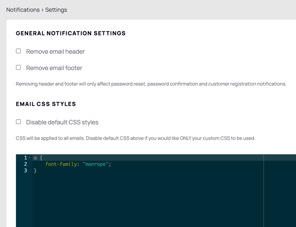Click the "manrope" string value
Image resolution: width=296 pixels, height=227 pixels.
coord(95,164)
